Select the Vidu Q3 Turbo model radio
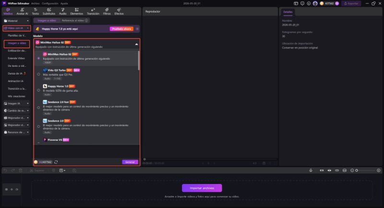This screenshot has height=208, width=384. [x=38, y=74]
